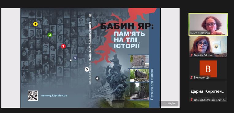The width and height of the screenshot is (234, 113).
Task: Click the green hotspot marker number 2
Action: coord(50,35)
